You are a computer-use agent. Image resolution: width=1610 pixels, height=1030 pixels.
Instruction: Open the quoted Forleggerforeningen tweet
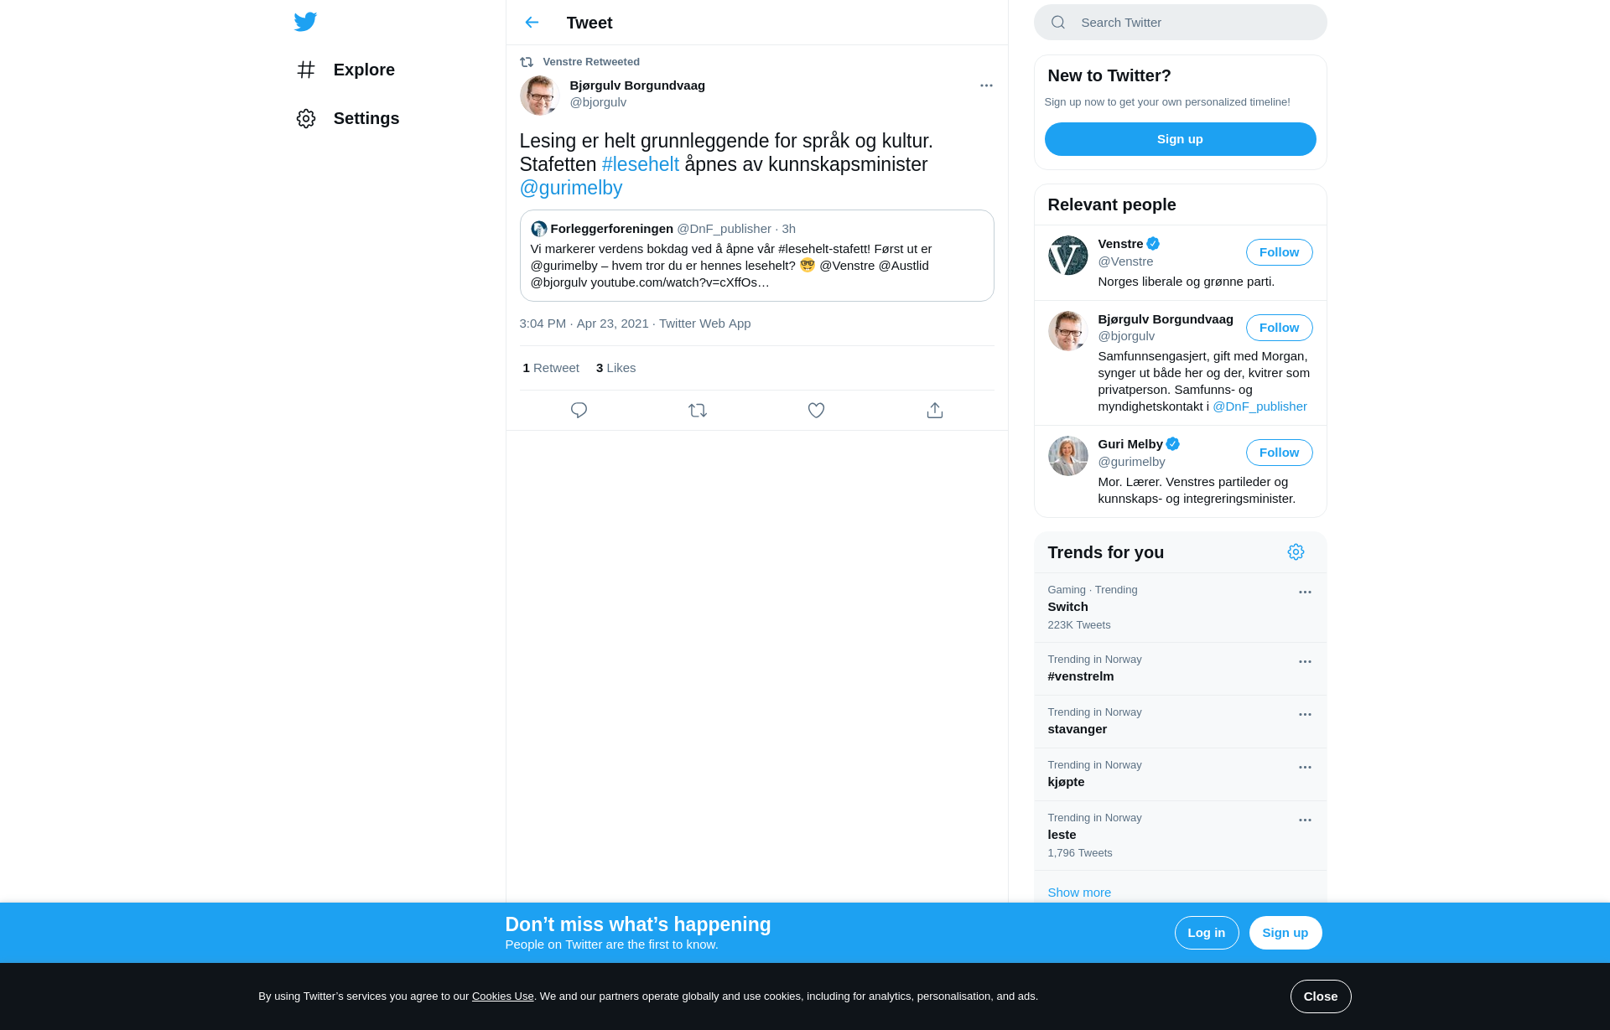(756, 256)
